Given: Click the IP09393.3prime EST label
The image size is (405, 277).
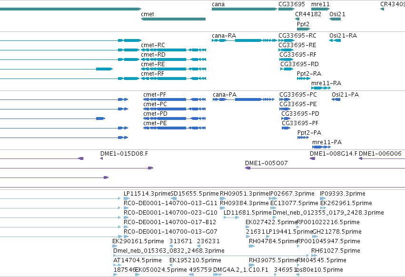Looking at the screenshot, I should [x=343, y=194].
